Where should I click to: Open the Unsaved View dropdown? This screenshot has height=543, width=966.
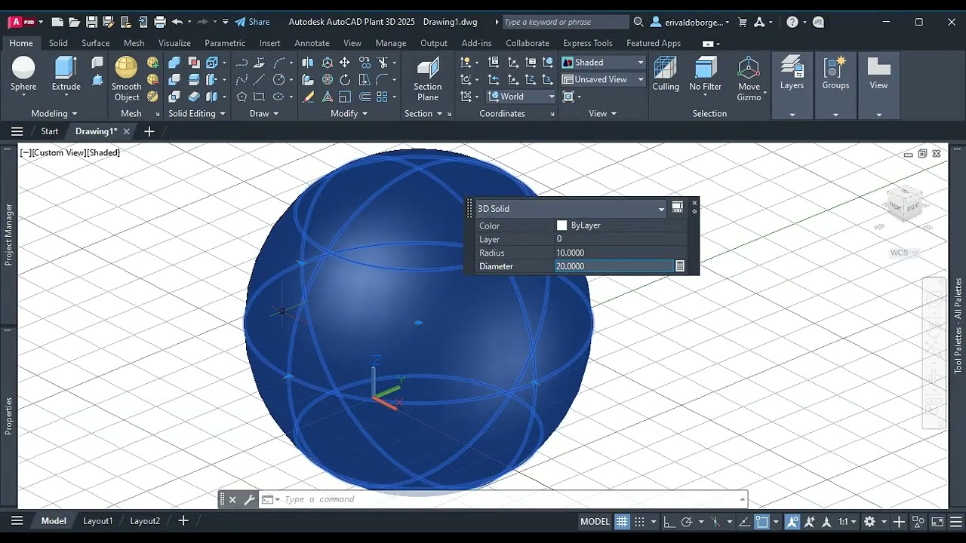(x=603, y=79)
